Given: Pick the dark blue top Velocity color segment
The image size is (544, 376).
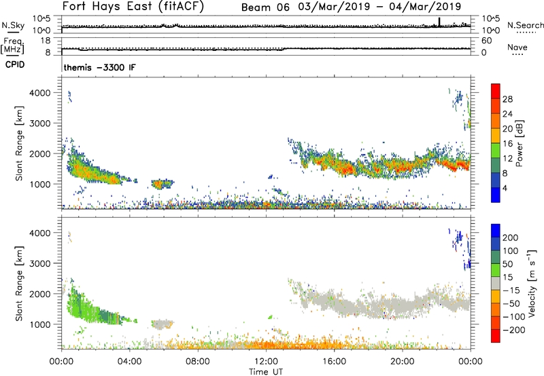Looking at the screenshot, I should pyautogui.click(x=496, y=231).
